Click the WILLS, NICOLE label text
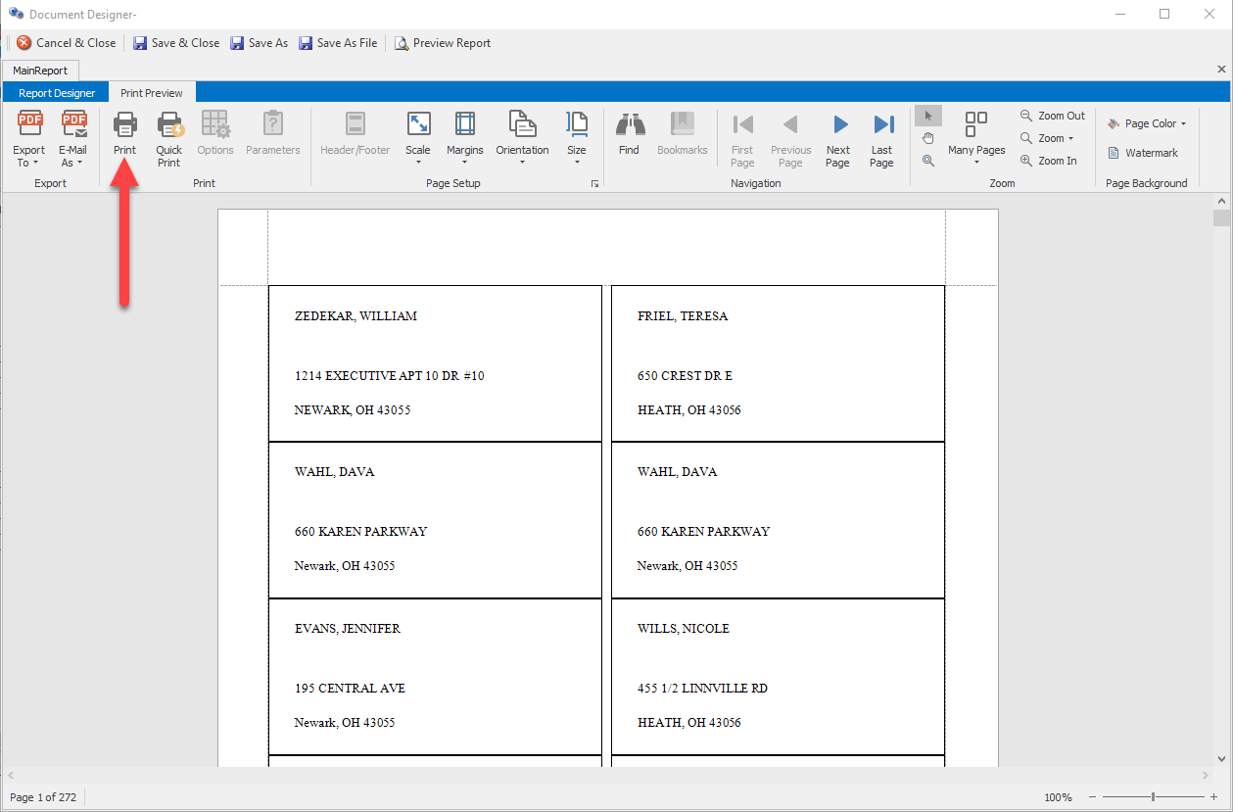This screenshot has height=812, width=1233. pyautogui.click(x=684, y=629)
